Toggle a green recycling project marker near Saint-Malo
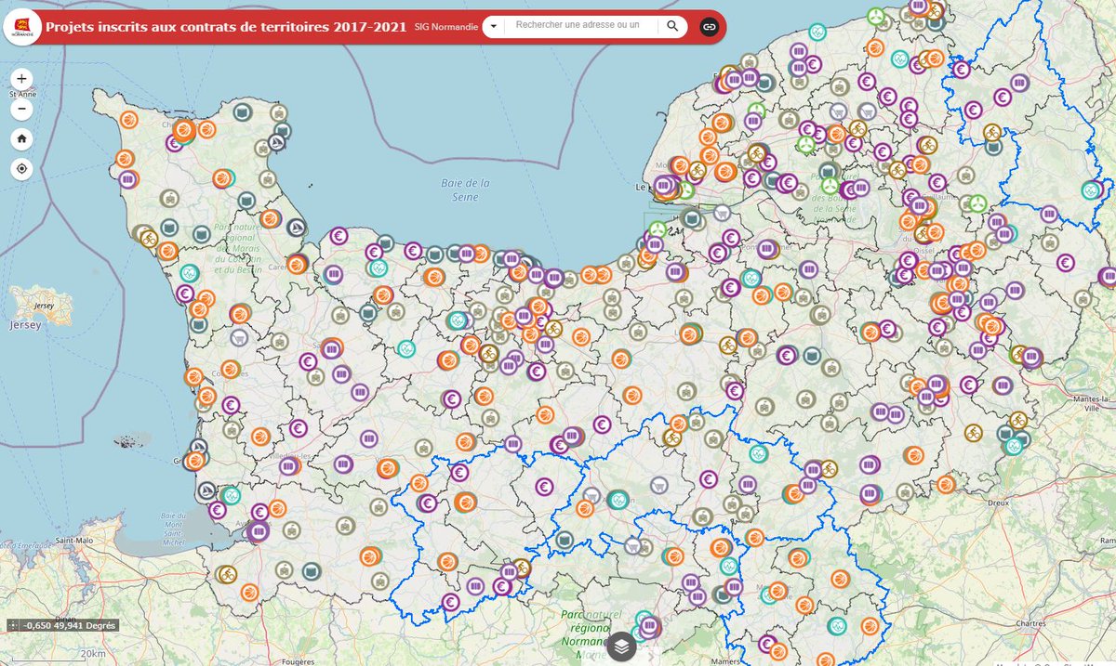This screenshot has width=1116, height=666. click(232, 496)
